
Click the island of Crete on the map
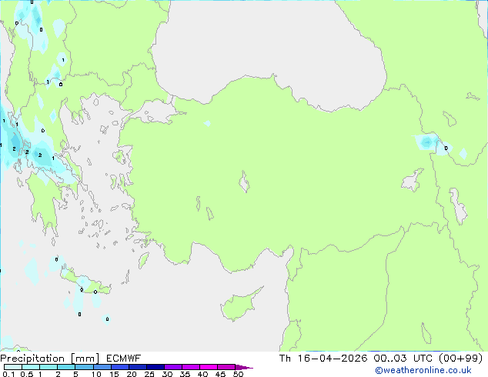click(x=85, y=283)
